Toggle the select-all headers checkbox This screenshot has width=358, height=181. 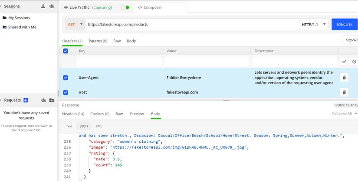[x=66, y=51]
